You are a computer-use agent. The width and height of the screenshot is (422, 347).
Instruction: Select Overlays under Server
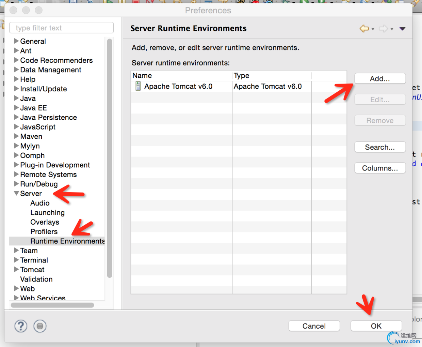click(x=45, y=222)
